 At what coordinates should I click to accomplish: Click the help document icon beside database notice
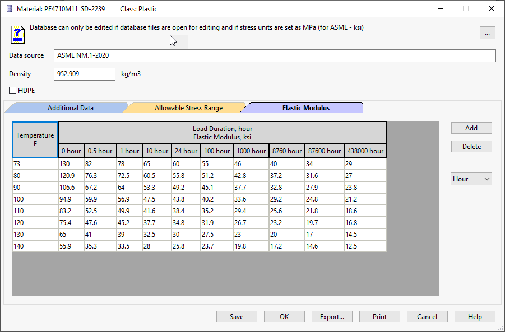(x=18, y=34)
